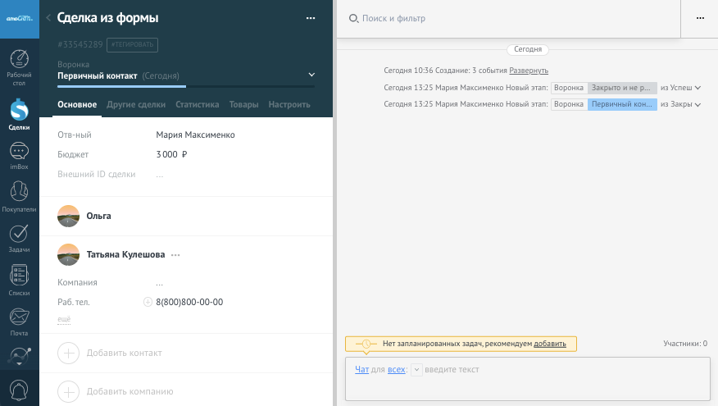Open Задачи tasks section
Image resolution: width=718 pixels, height=406 pixels.
click(x=20, y=239)
